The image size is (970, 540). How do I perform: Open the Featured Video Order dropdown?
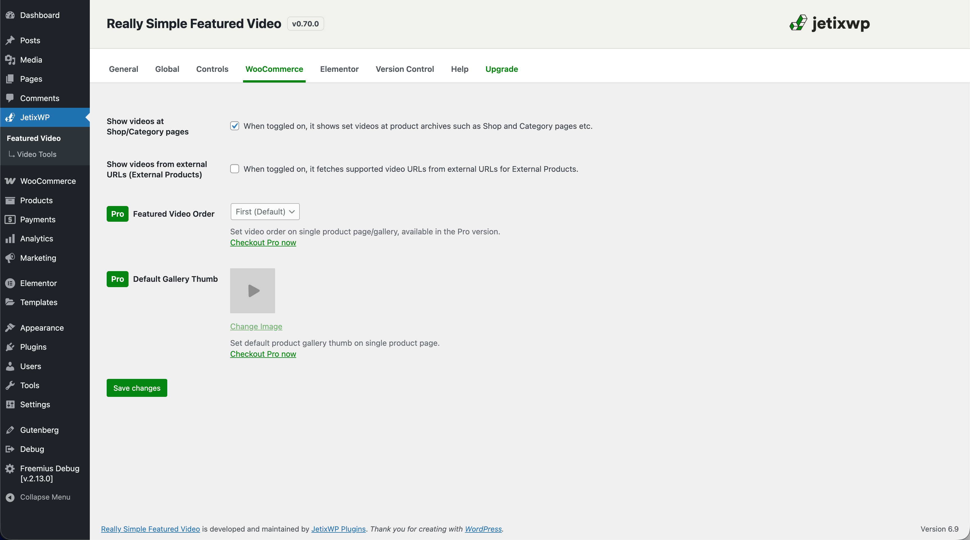click(265, 211)
